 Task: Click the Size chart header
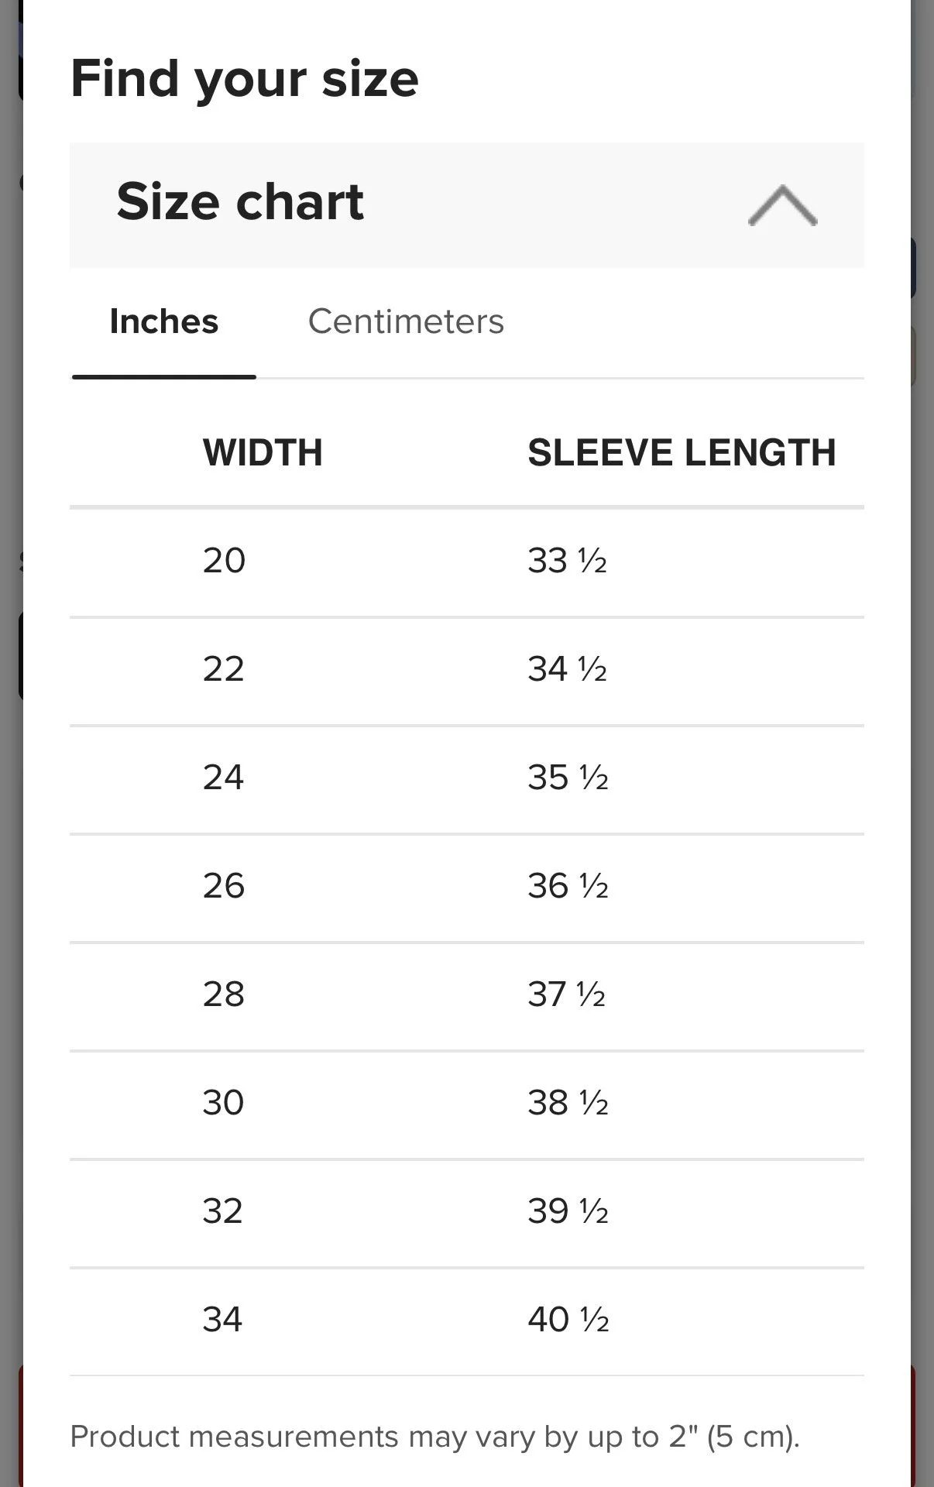click(x=240, y=202)
